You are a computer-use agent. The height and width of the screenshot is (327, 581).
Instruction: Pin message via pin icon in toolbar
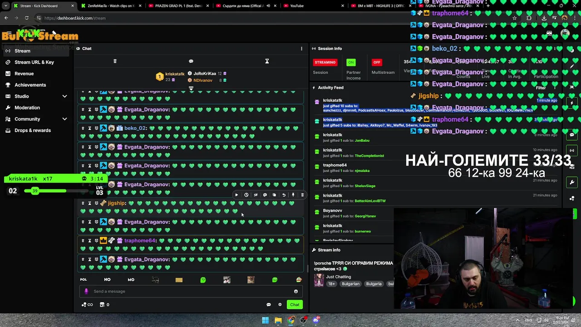coord(293,195)
